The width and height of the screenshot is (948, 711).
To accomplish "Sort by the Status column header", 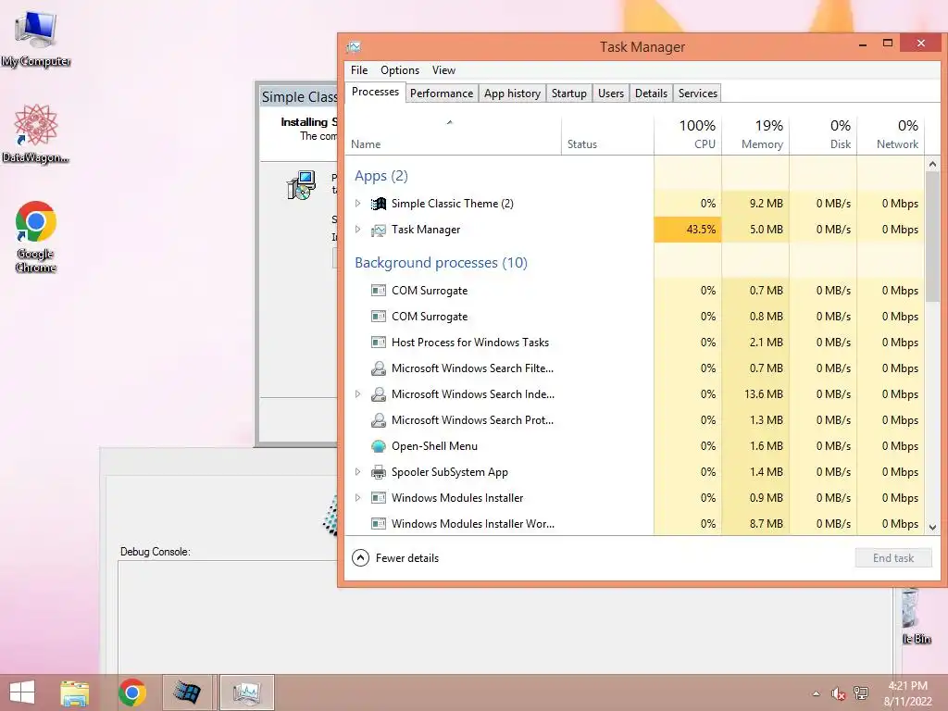I will tap(607, 135).
